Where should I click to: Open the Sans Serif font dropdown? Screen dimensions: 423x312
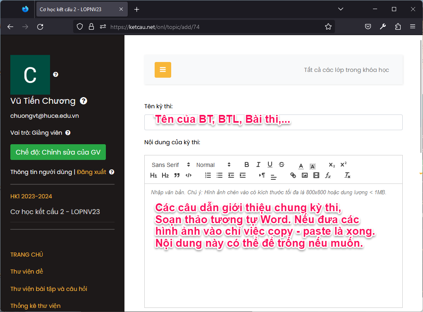tap(171, 165)
